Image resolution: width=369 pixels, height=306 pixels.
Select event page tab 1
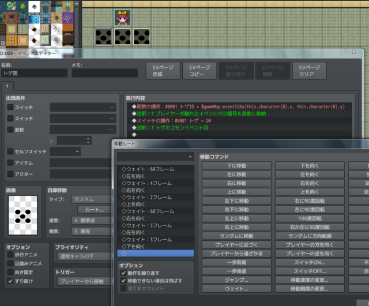[x=7, y=86]
